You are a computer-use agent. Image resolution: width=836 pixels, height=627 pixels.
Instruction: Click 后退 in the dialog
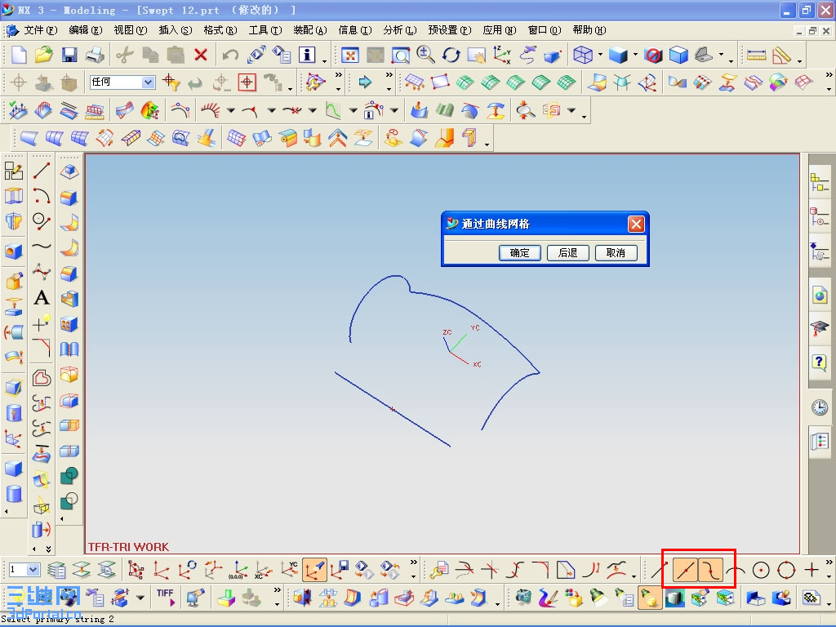pos(568,253)
